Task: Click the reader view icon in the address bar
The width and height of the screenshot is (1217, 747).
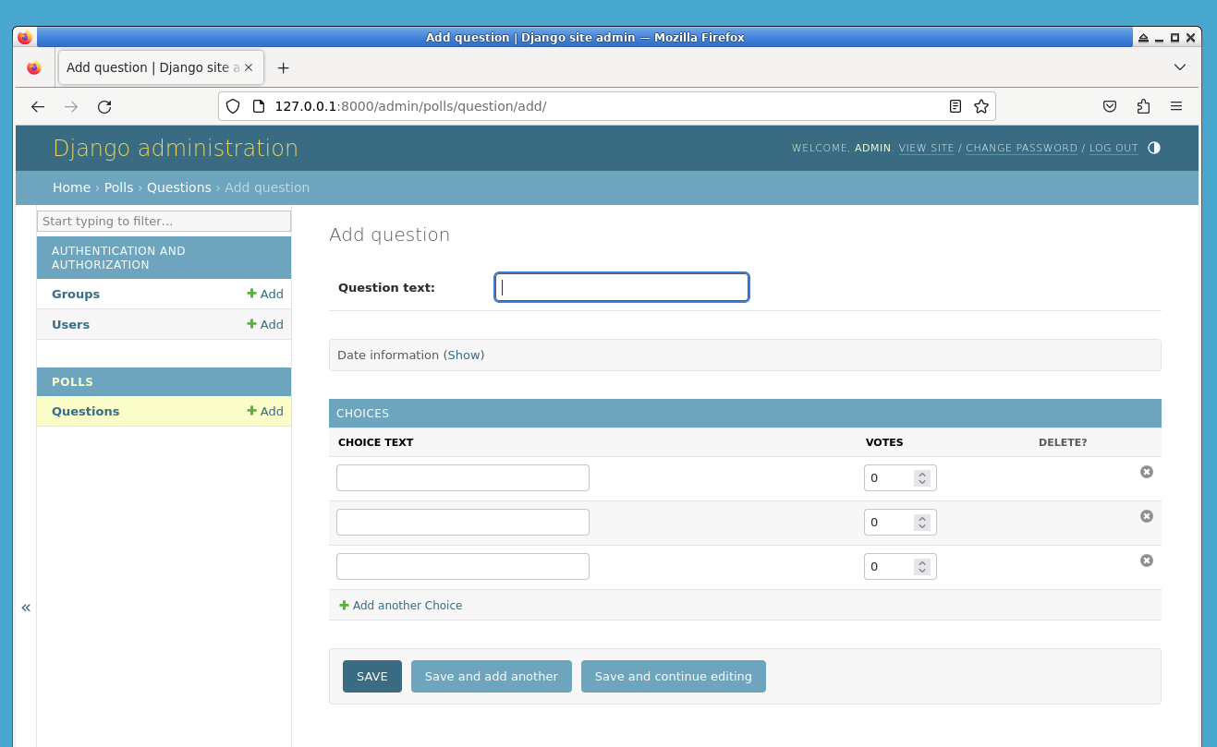Action: coord(955,106)
